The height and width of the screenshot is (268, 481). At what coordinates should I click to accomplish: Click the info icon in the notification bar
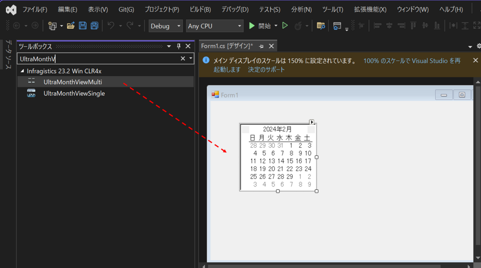206,61
